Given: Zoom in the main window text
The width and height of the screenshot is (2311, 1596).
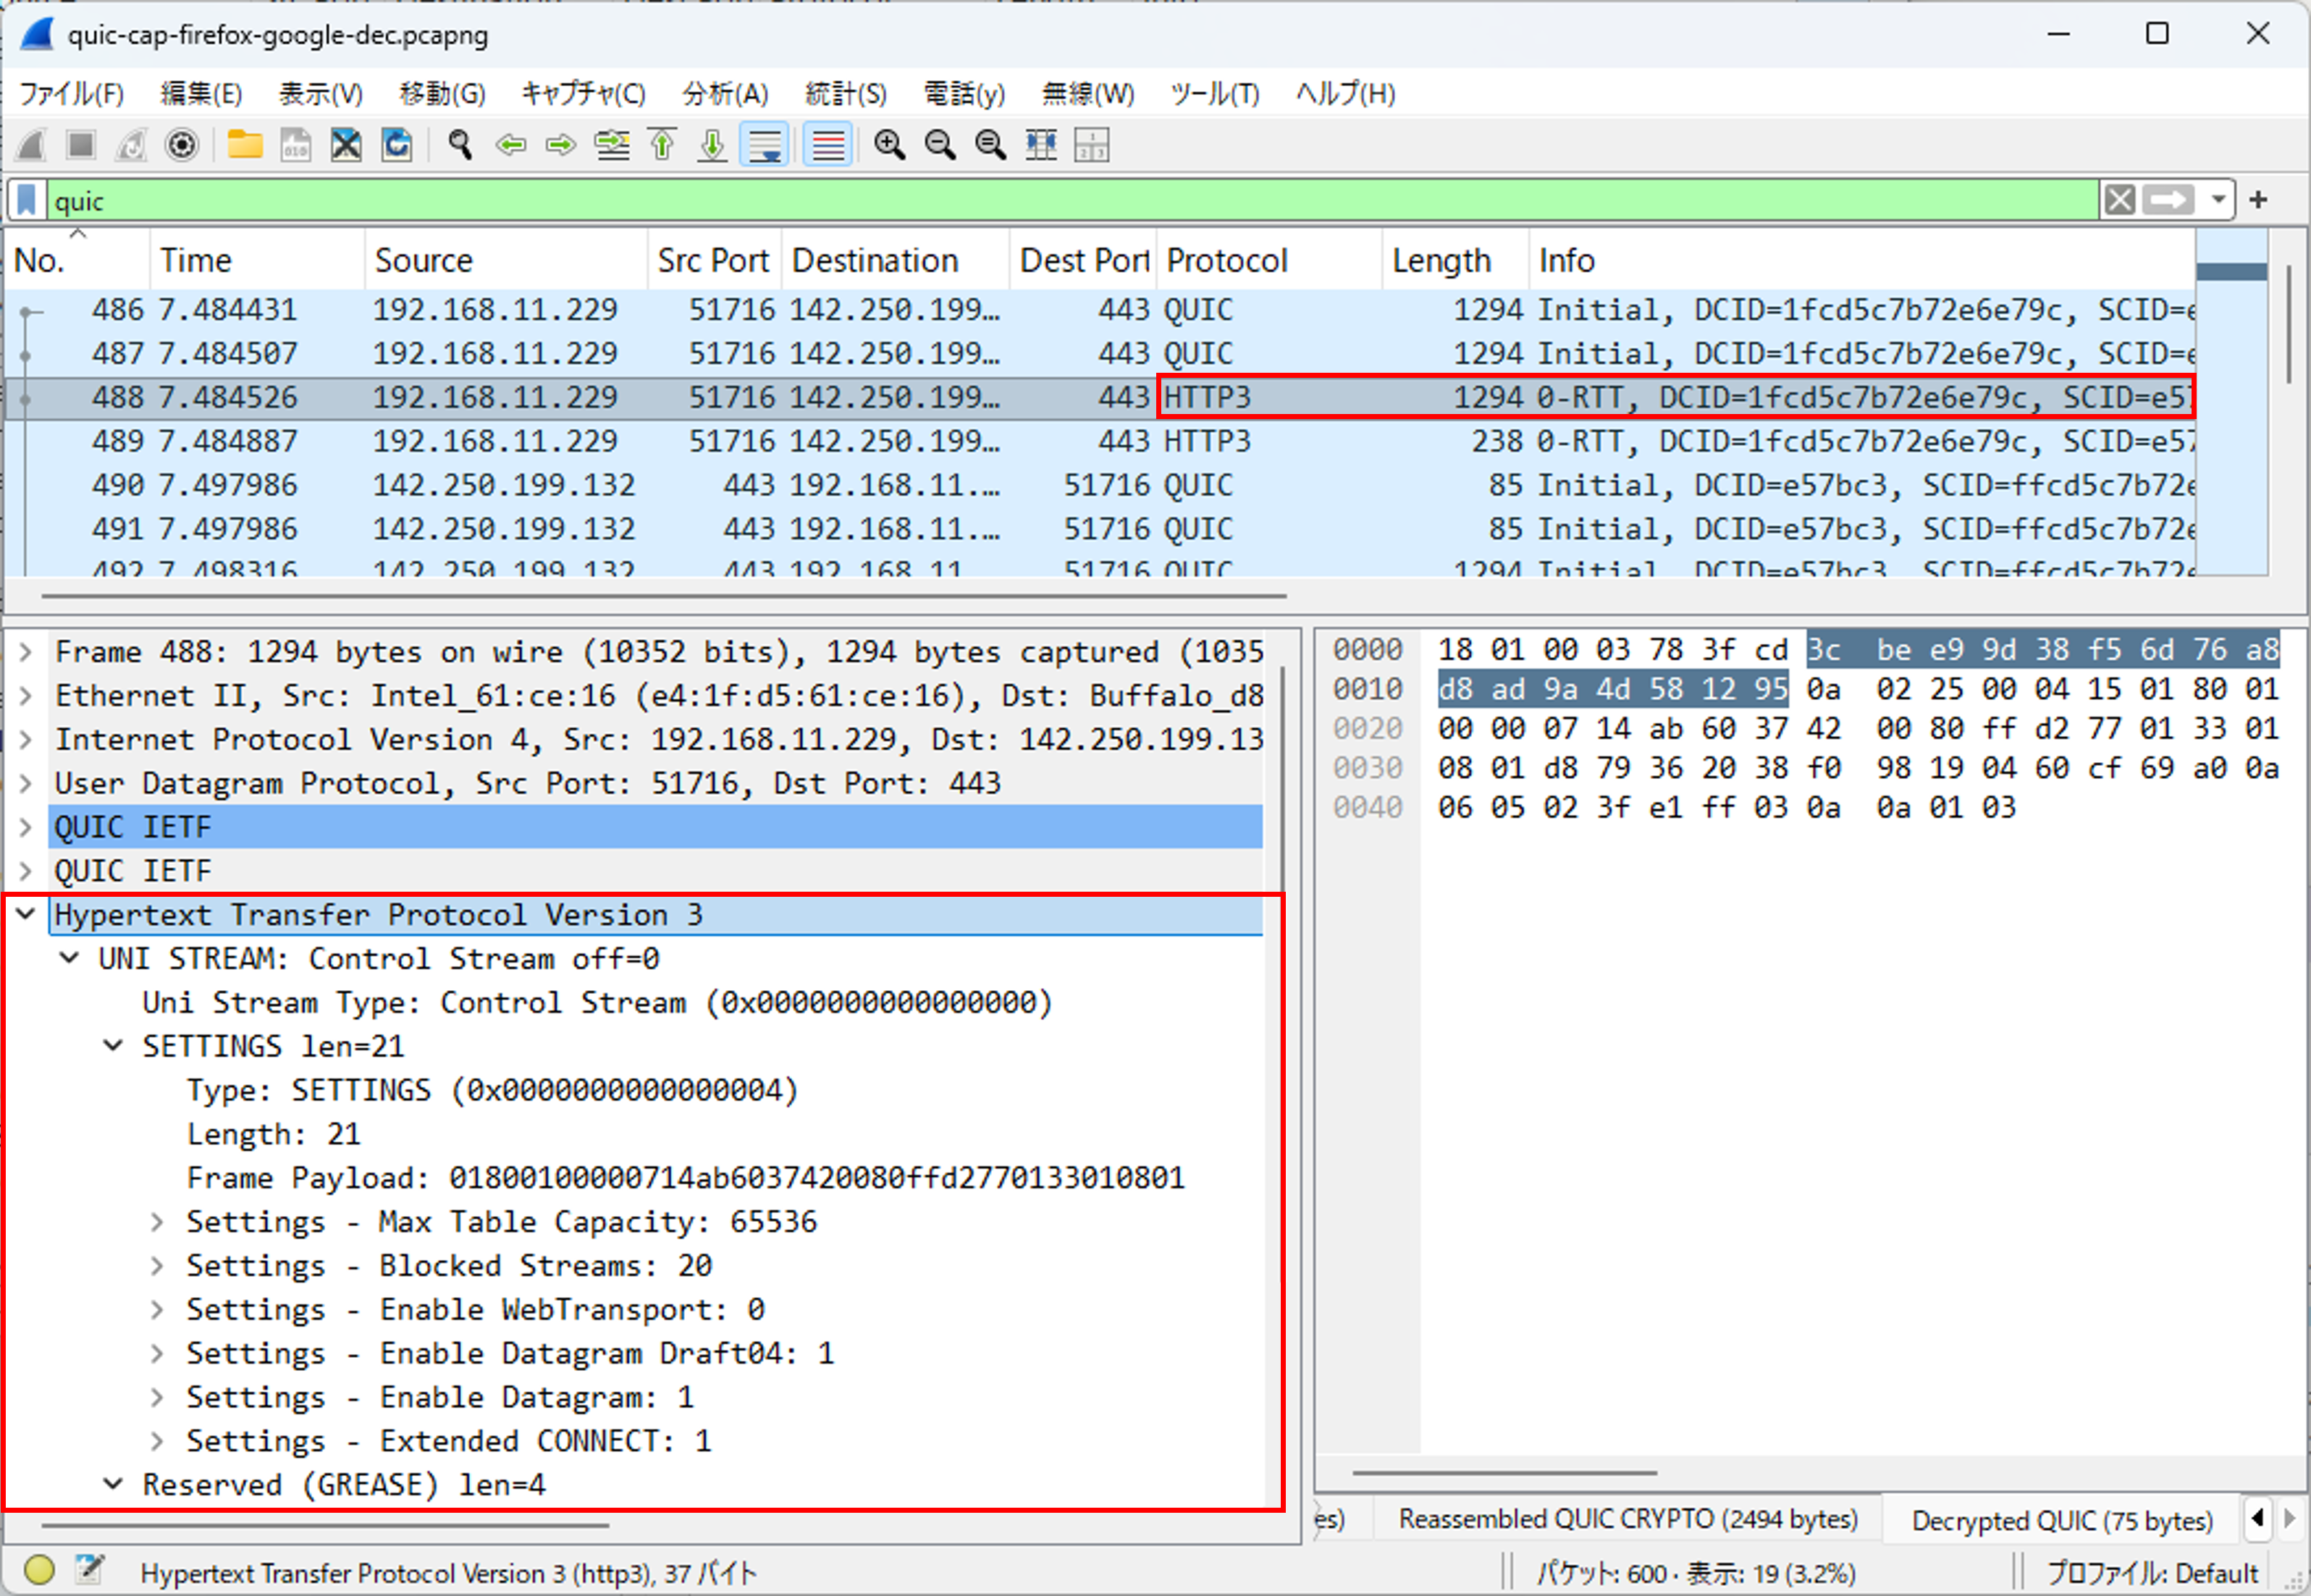Looking at the screenshot, I should [889, 145].
